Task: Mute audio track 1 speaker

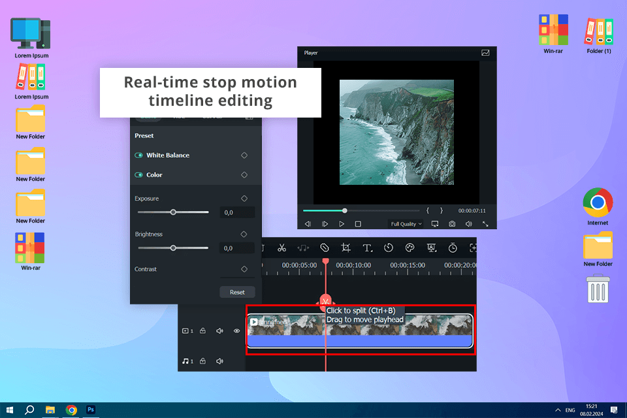Action: click(219, 361)
